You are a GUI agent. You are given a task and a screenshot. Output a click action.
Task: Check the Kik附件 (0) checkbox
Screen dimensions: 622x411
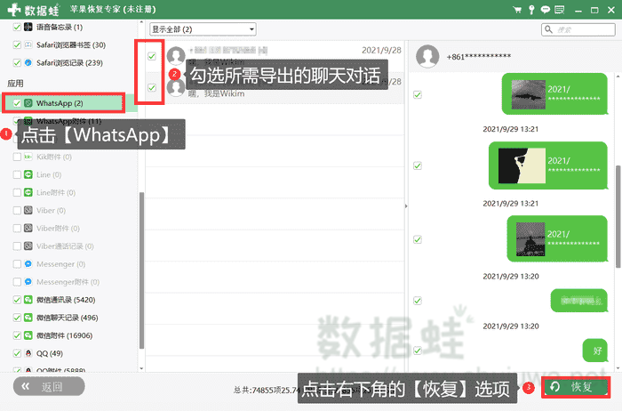click(x=17, y=157)
